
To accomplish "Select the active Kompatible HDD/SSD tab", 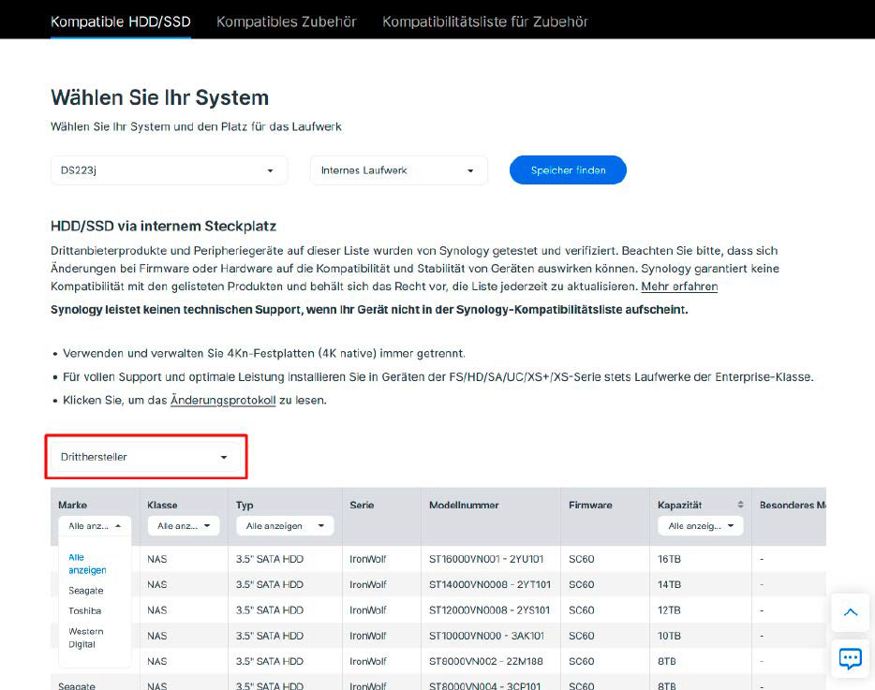I will pyautogui.click(x=120, y=20).
